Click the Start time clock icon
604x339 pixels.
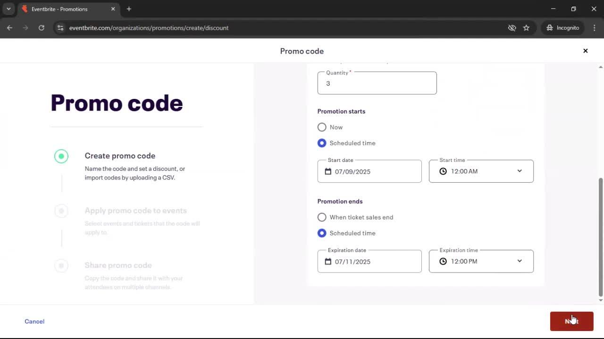pyautogui.click(x=443, y=171)
